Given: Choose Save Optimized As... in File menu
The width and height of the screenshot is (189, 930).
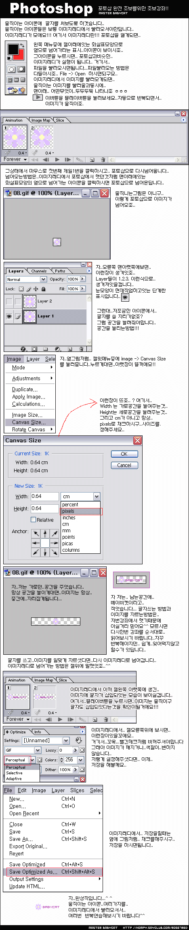Looking at the screenshot, I should (x=54, y=872).
